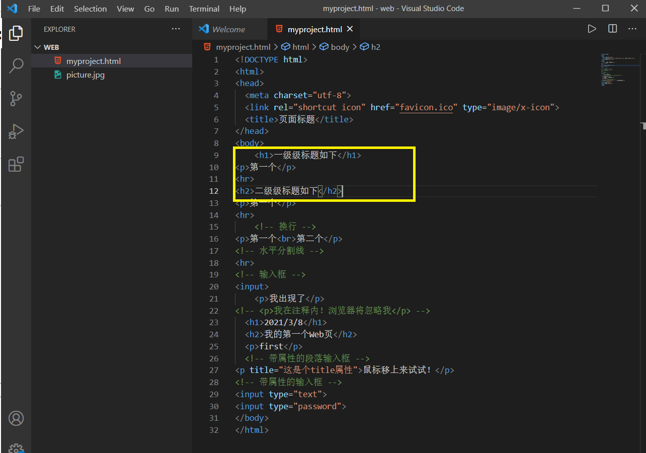The width and height of the screenshot is (646, 453).
Task: Run the file with the play icon
Action: (592, 29)
